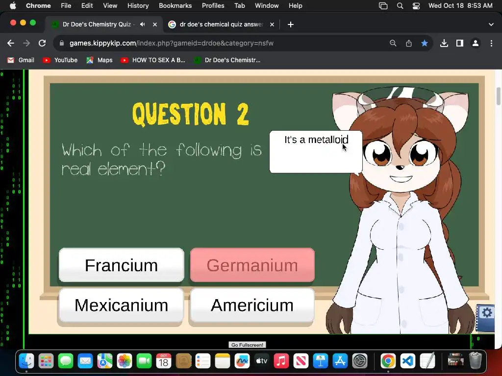The width and height of the screenshot is (502, 376).
Task: Open Control Center in menu bar
Action: click(416, 6)
